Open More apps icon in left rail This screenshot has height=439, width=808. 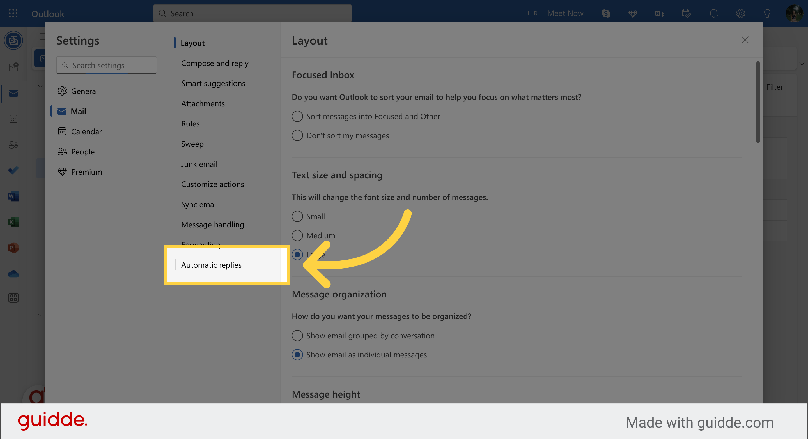click(x=13, y=297)
